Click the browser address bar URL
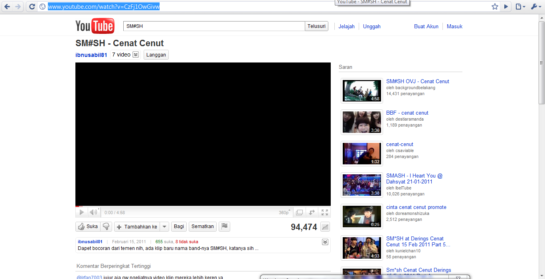 tap(104, 7)
